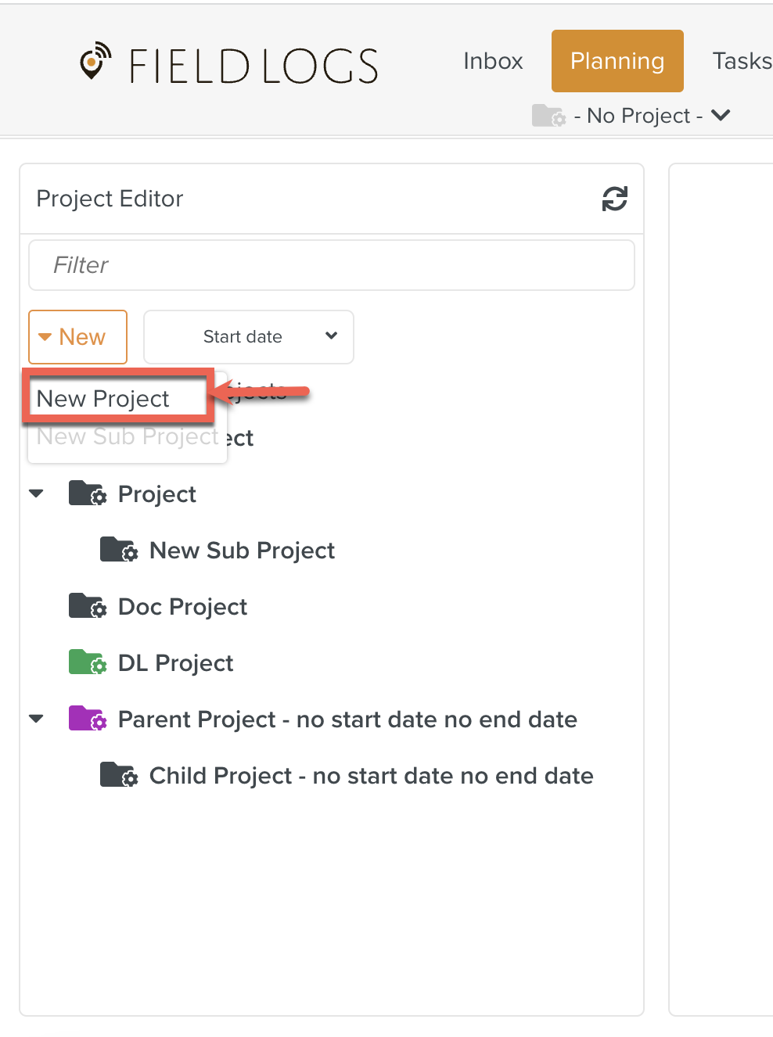Click the purple folder icon of Parent Project
This screenshot has width=773, height=1037.
click(x=88, y=719)
